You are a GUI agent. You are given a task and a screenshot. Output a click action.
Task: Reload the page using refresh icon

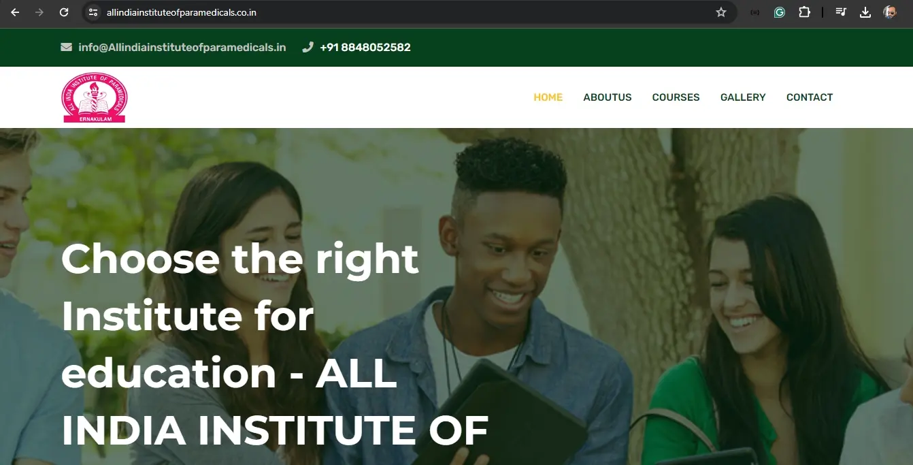click(x=64, y=12)
